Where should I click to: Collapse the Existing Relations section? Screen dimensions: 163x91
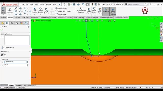(x=29, y=34)
